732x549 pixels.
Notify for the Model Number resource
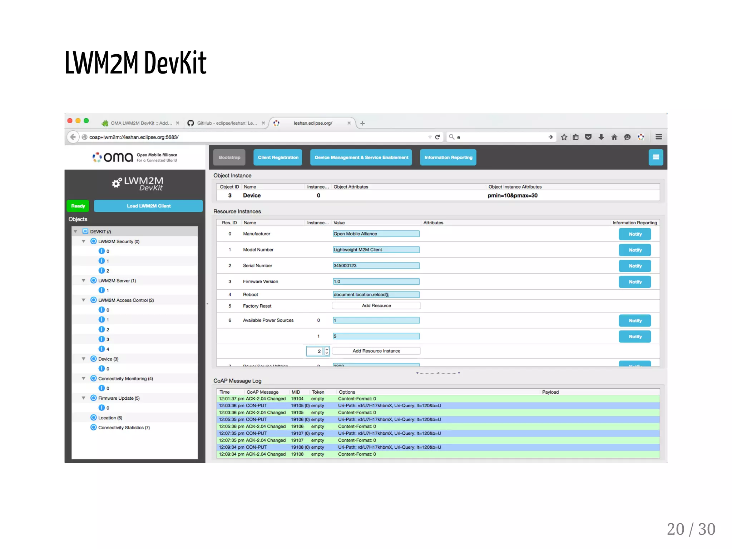click(635, 250)
